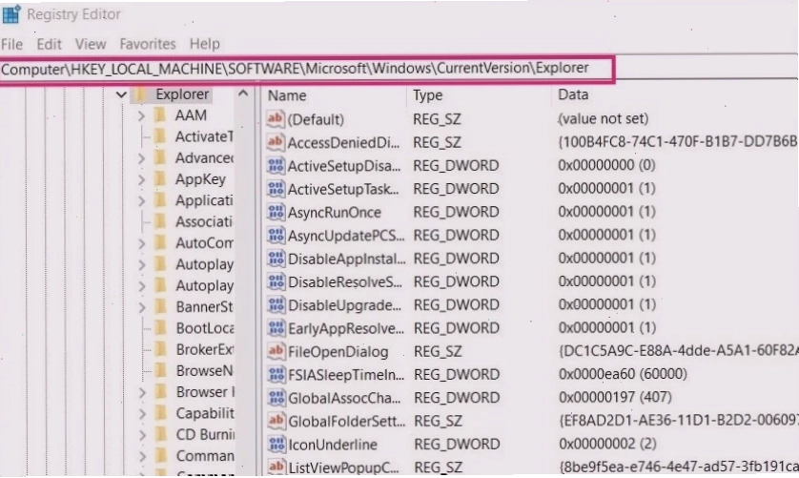Select the FileOpenDialog value name
The image size is (799, 478).
[338, 351]
